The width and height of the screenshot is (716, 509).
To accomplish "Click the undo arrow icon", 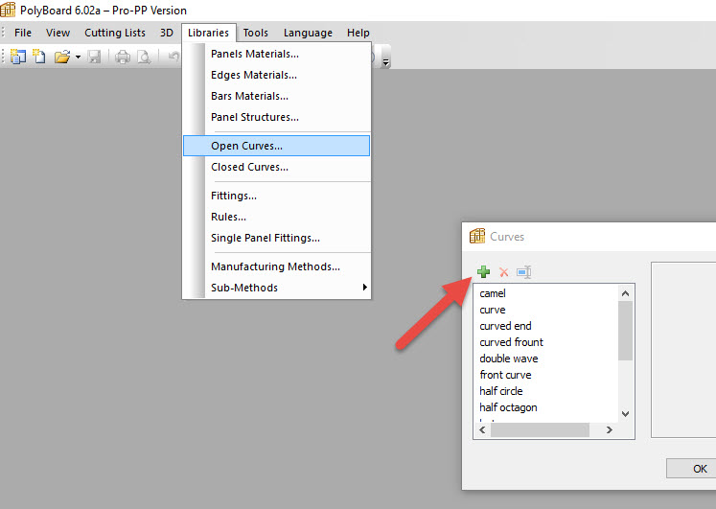I will click(x=174, y=57).
